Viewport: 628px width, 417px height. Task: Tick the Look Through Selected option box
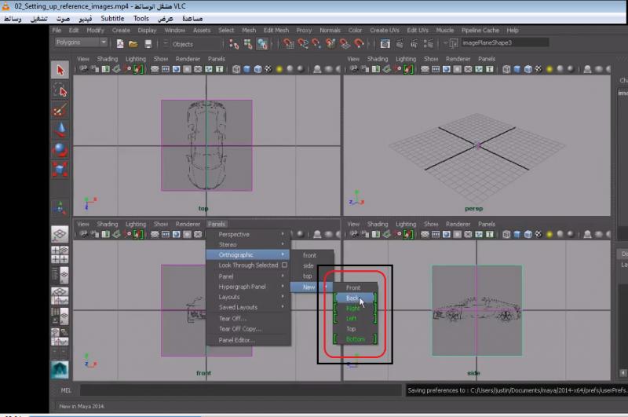pyautogui.click(x=284, y=265)
